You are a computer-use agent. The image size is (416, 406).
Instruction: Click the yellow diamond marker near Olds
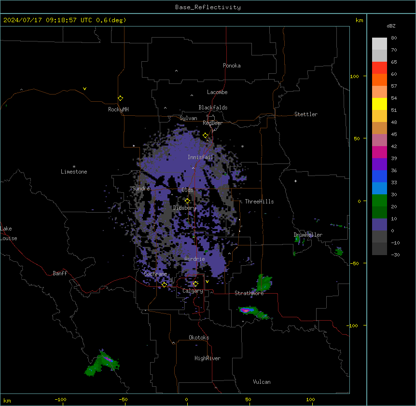click(x=187, y=201)
